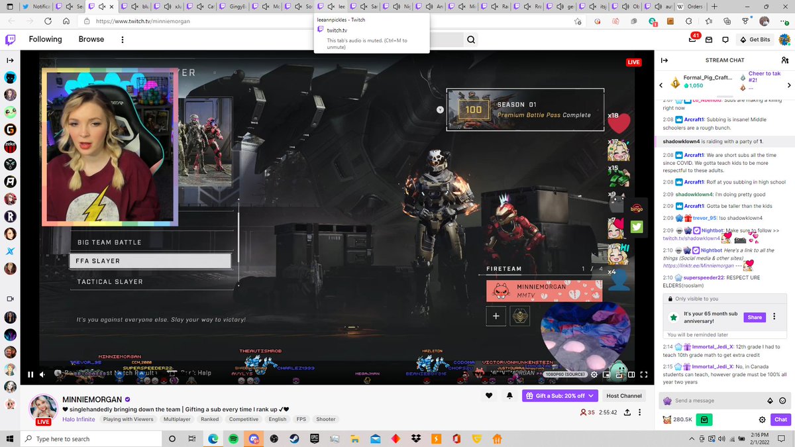The width and height of the screenshot is (795, 447).
Task: Open the Halo Infinite category link
Action: [x=79, y=419]
